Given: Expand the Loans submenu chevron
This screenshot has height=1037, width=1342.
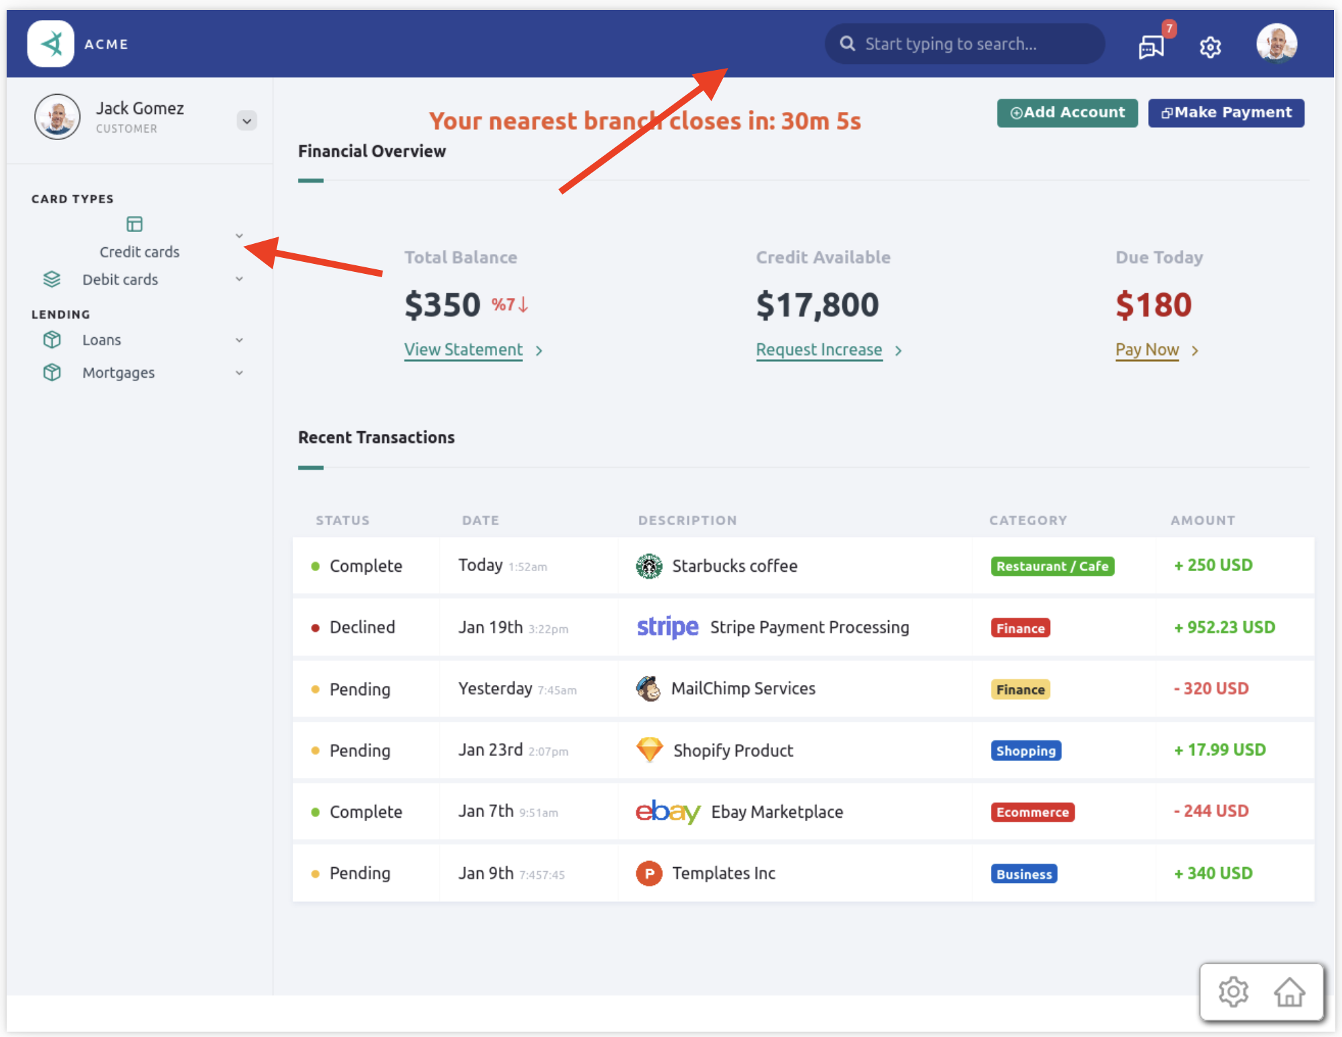Looking at the screenshot, I should point(239,341).
